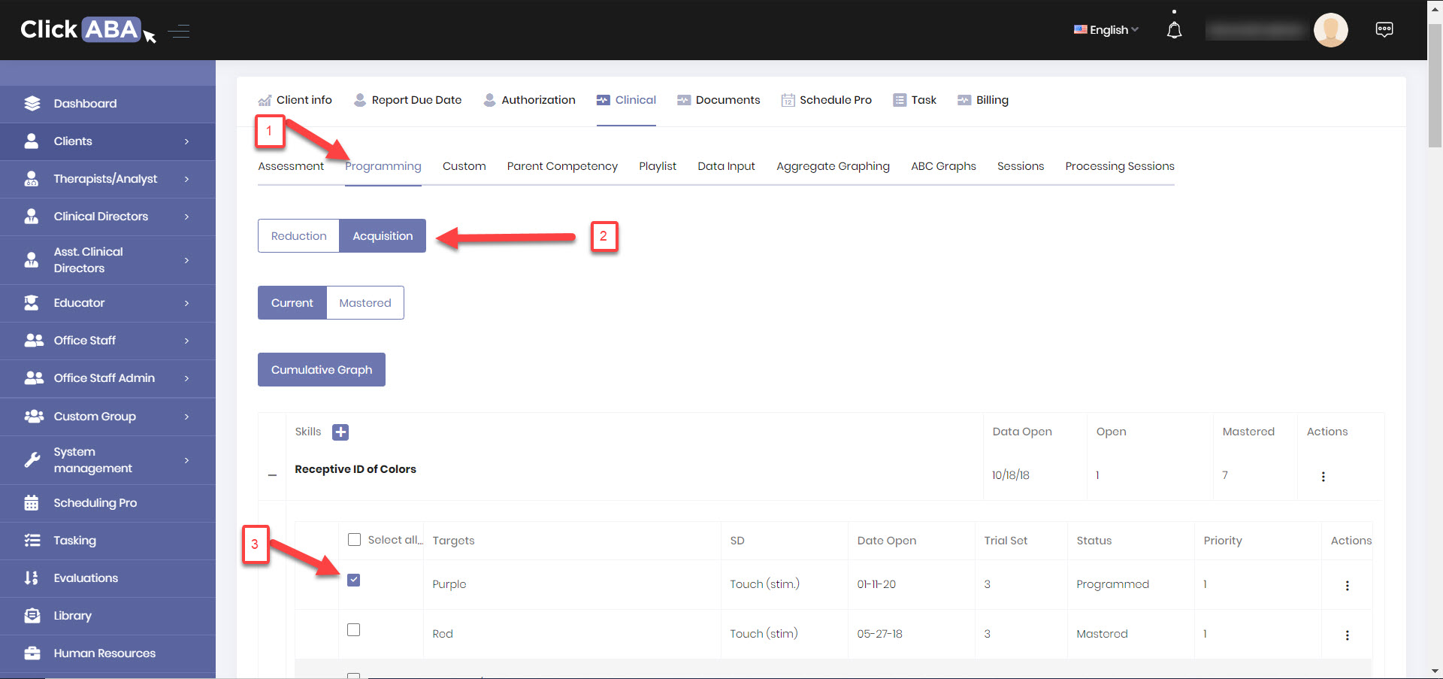Click the Tasking list icon

pyautogui.click(x=32, y=541)
